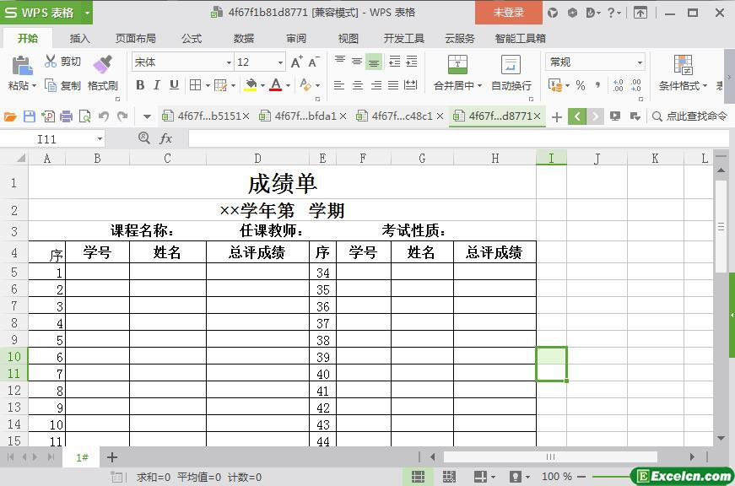Click the green previous document tab arrow

coord(577,116)
